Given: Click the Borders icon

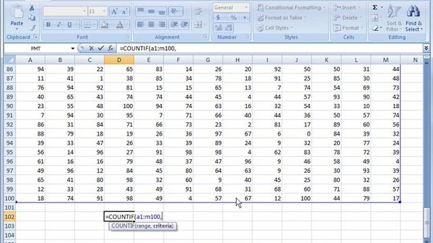Looking at the screenshot, I should pos(87,25).
